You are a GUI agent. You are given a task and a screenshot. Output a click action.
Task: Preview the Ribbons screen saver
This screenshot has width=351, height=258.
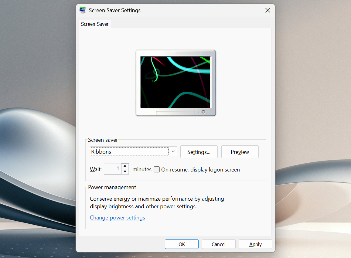240,152
